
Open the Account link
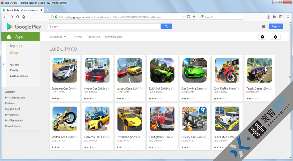[10, 92]
